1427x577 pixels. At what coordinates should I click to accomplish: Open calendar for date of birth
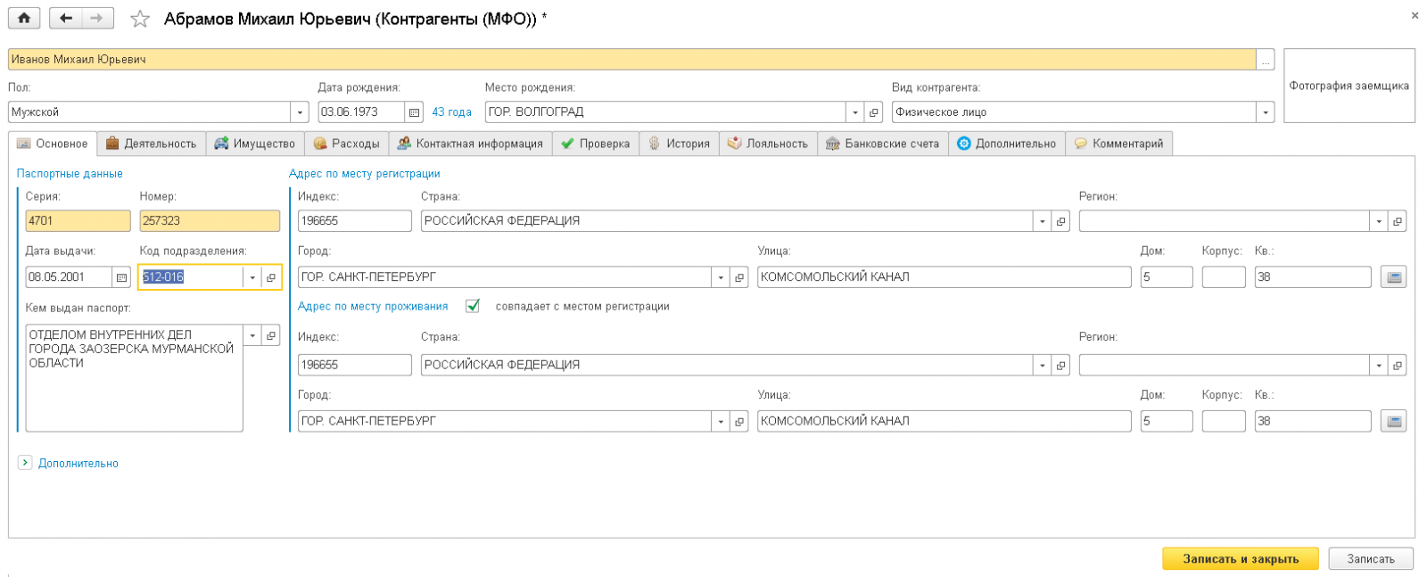click(x=414, y=112)
